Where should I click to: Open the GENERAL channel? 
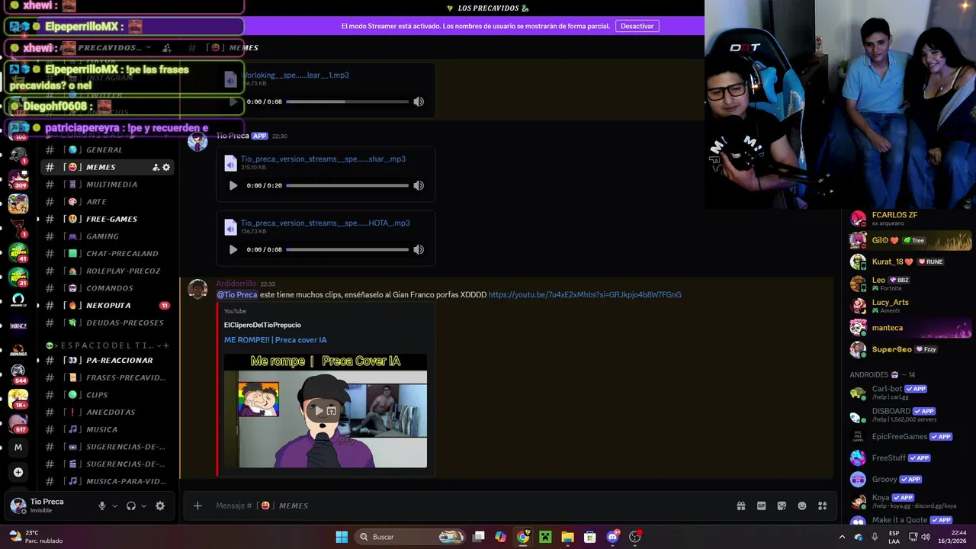pyautogui.click(x=106, y=149)
